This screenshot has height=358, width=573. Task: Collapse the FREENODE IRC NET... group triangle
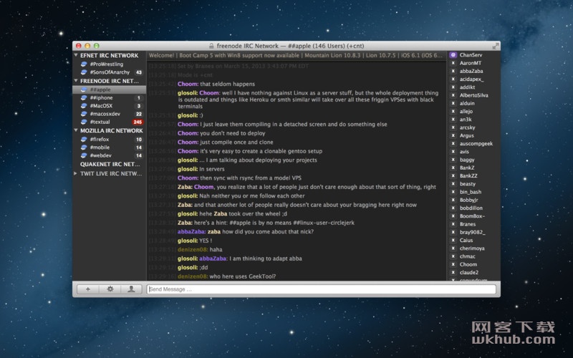point(76,81)
